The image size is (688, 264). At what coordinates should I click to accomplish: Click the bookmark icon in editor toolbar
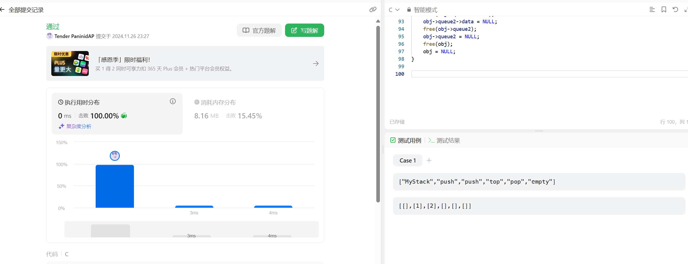click(664, 10)
